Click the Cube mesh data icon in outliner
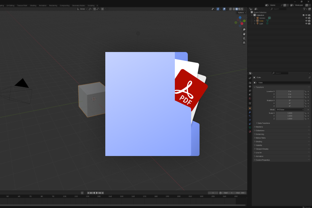Screen dimensions: 312x208 [x=267, y=21]
